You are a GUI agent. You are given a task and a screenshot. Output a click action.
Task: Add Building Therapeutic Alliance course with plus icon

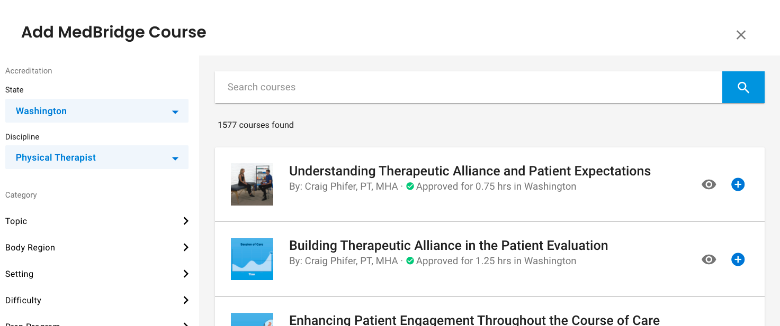click(738, 259)
